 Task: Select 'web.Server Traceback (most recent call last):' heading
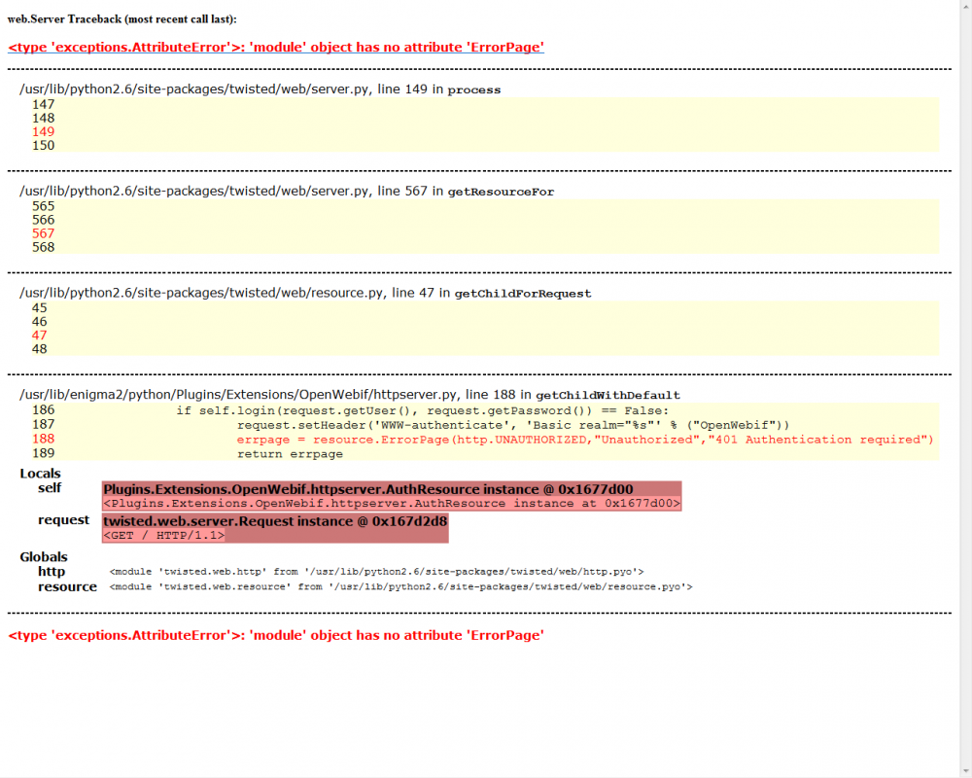[122, 19]
